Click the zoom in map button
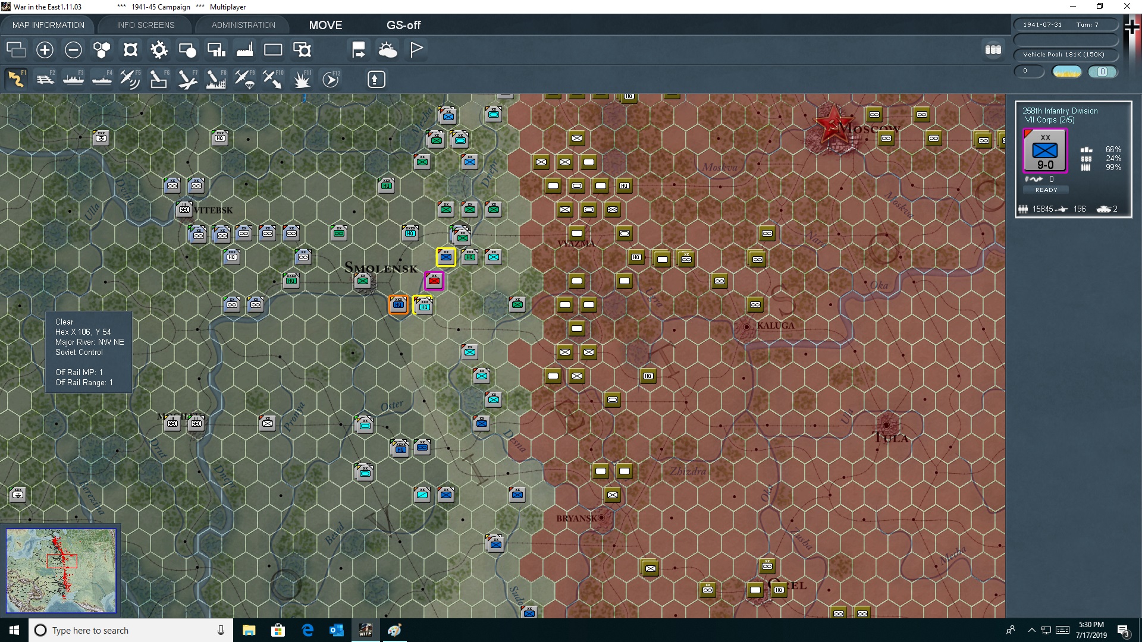This screenshot has height=642, width=1142. coord(45,50)
